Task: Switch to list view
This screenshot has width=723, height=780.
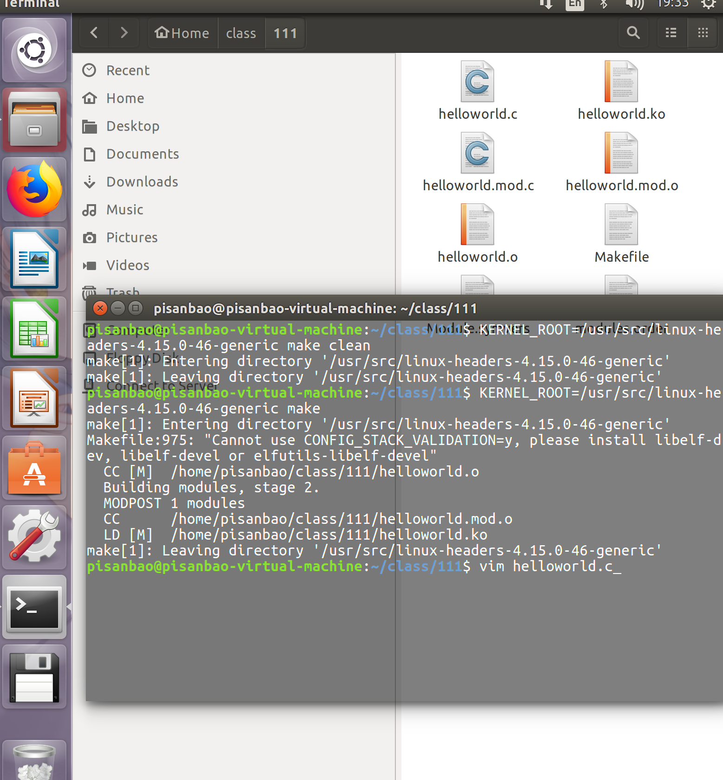Action: click(x=671, y=33)
